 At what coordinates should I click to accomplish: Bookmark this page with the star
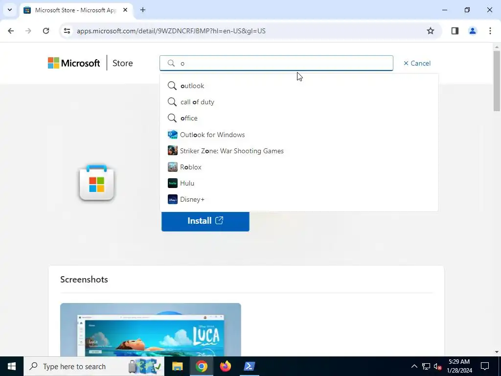click(x=431, y=31)
